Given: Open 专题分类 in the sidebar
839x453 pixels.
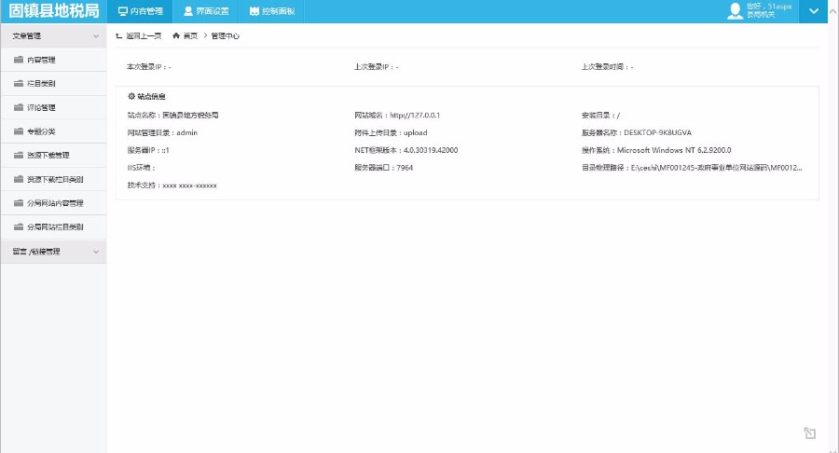Looking at the screenshot, I should (x=41, y=131).
